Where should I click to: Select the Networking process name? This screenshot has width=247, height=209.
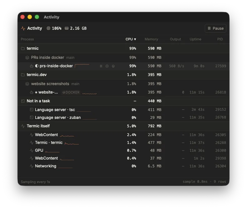[x=46, y=166]
